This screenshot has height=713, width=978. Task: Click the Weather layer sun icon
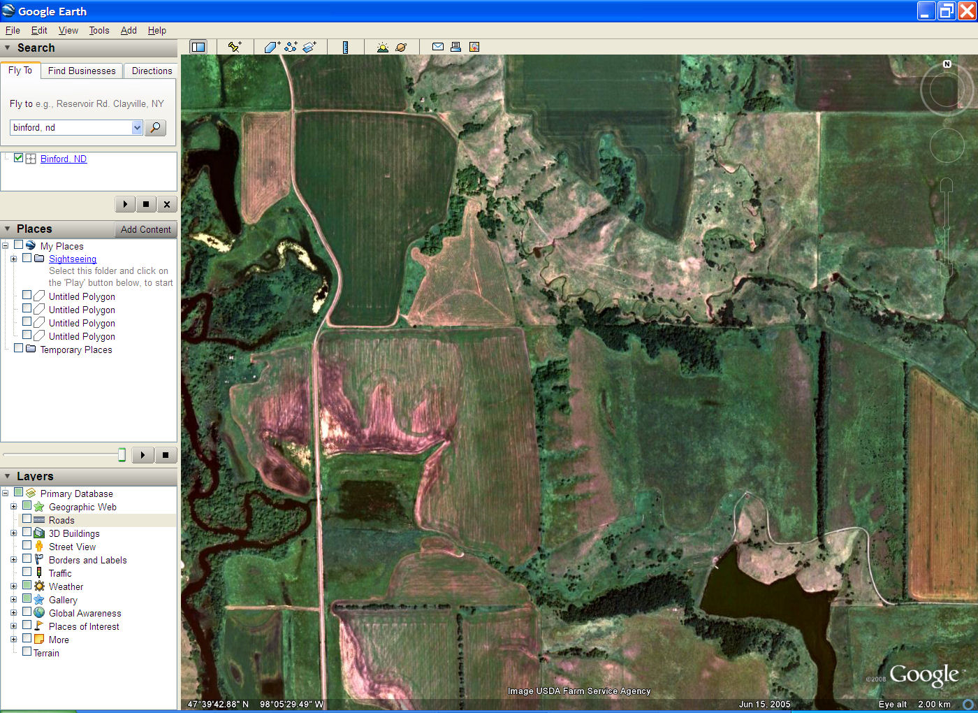pyautogui.click(x=39, y=586)
